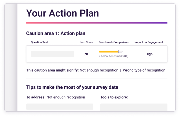The image size is (180, 117).
Task: Open the "Wrong type of recognition" cause
Action: tap(144, 70)
